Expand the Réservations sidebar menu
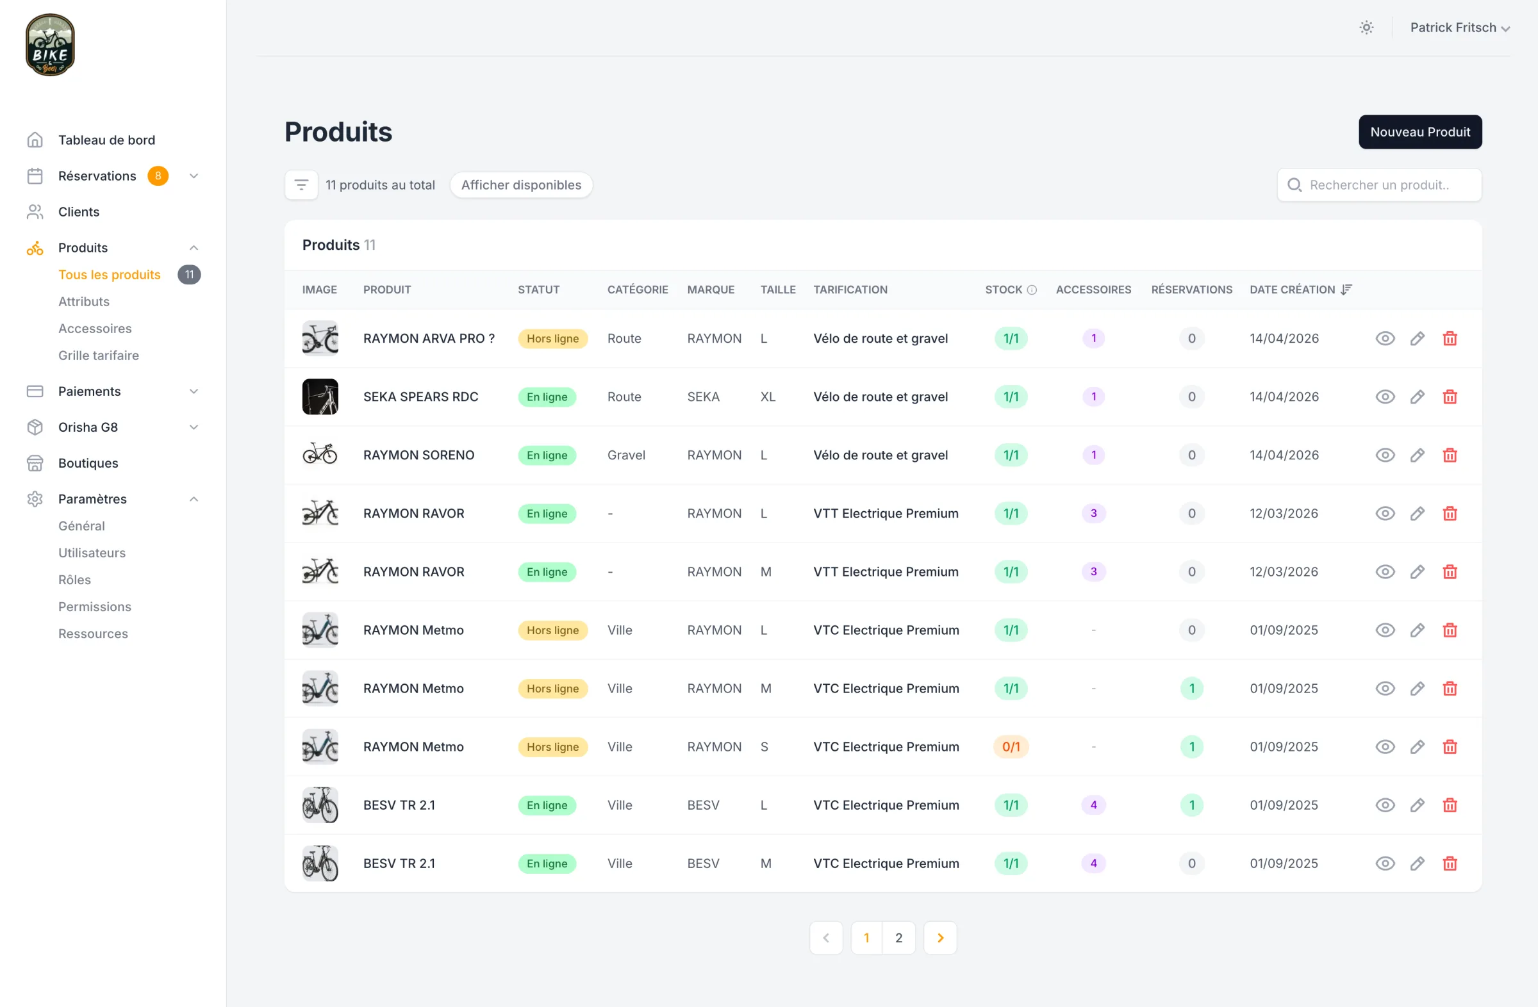This screenshot has height=1007, width=1538. click(194, 176)
